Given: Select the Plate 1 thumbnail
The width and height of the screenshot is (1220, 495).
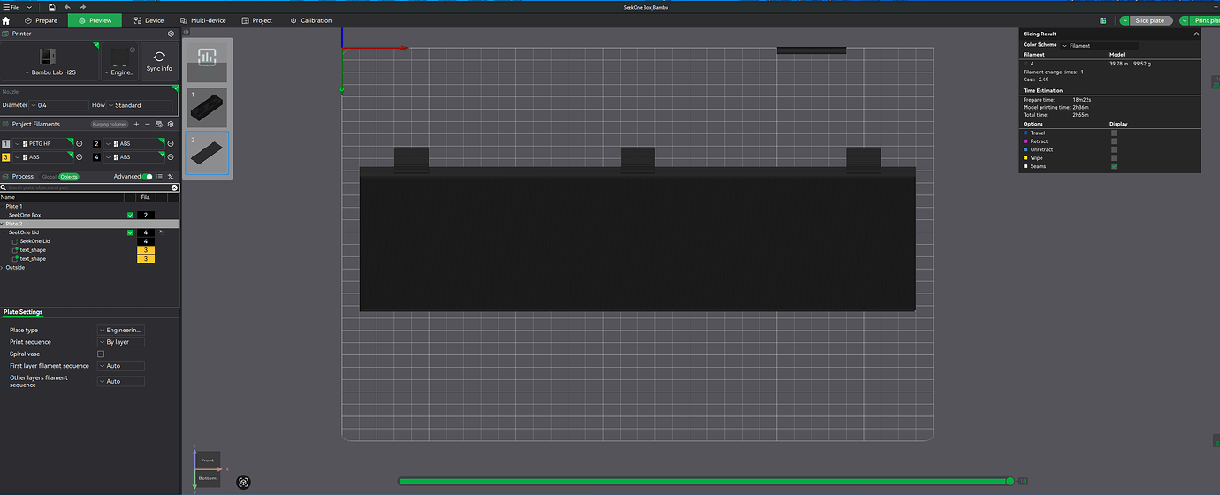Looking at the screenshot, I should pos(208,107).
